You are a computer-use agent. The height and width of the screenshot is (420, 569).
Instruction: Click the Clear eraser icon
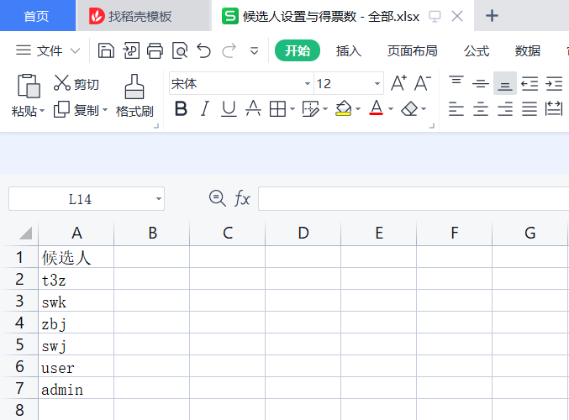[409, 109]
